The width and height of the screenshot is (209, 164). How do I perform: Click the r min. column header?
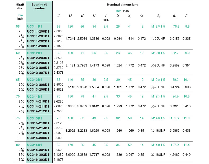106,17
